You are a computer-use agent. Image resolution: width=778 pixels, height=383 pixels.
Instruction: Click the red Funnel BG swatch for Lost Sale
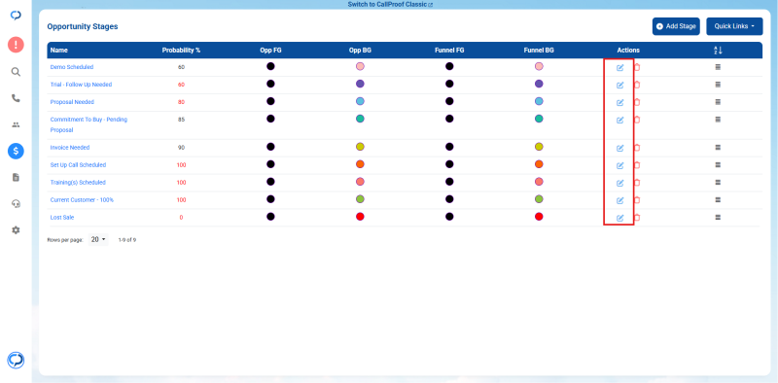point(539,217)
